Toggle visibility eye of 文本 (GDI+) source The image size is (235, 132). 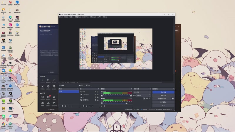(95, 94)
